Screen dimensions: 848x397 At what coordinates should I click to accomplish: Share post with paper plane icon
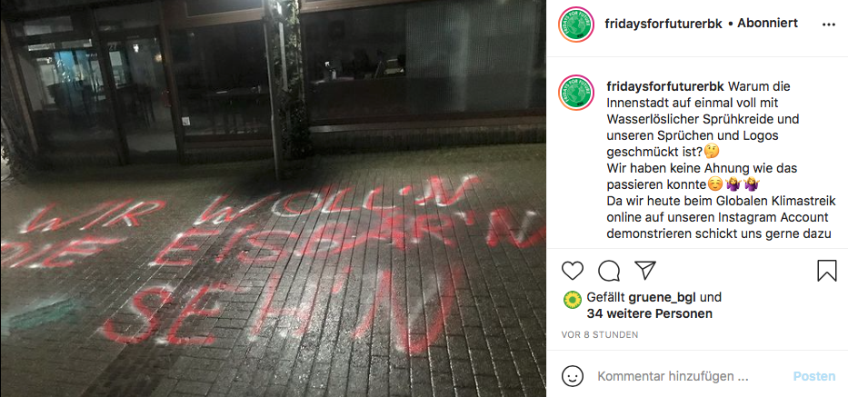coord(645,271)
